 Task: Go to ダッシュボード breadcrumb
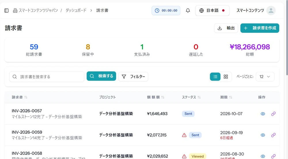(76, 10)
